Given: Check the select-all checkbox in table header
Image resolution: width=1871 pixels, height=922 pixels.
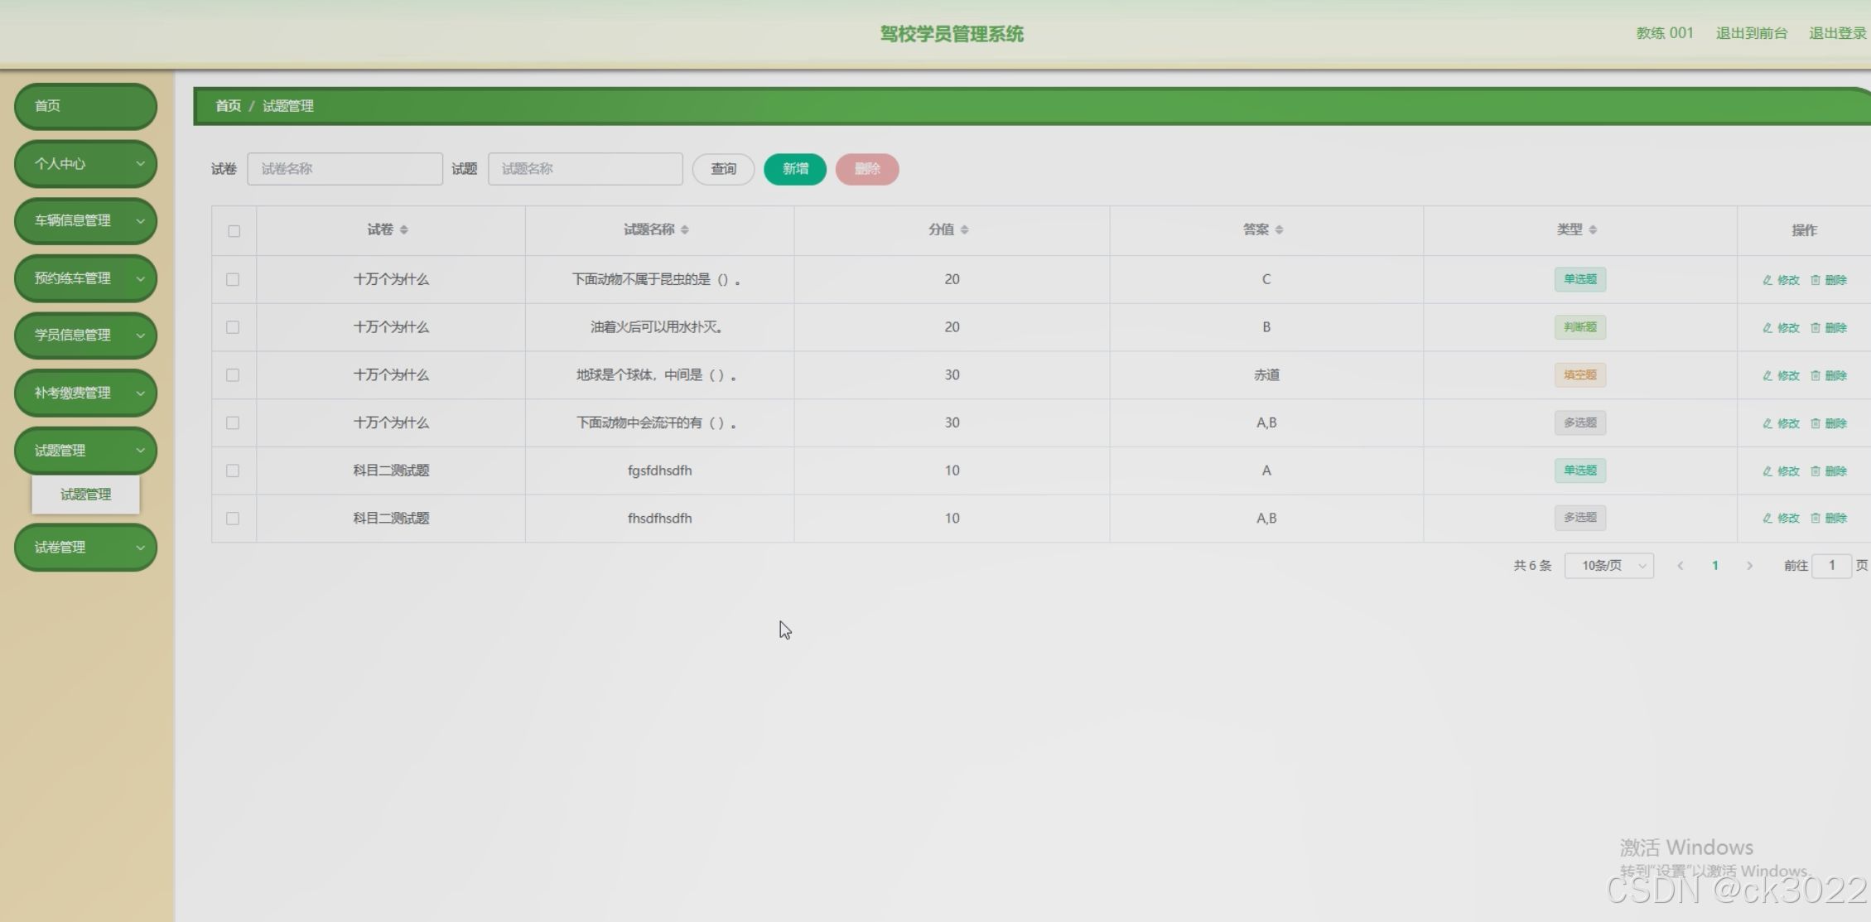Looking at the screenshot, I should click(234, 231).
